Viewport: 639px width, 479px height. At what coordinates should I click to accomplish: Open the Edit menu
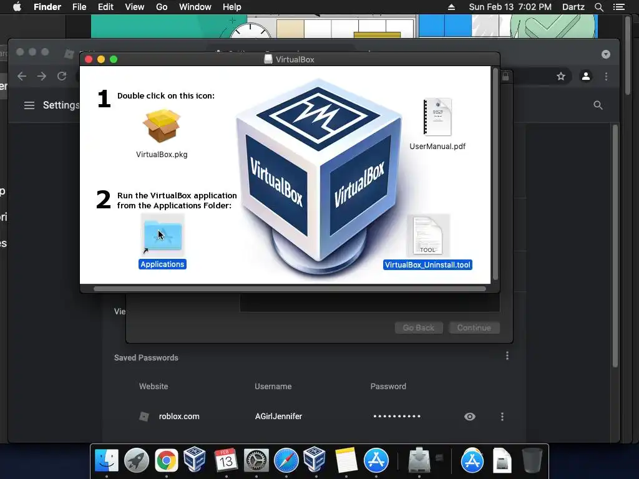(105, 7)
